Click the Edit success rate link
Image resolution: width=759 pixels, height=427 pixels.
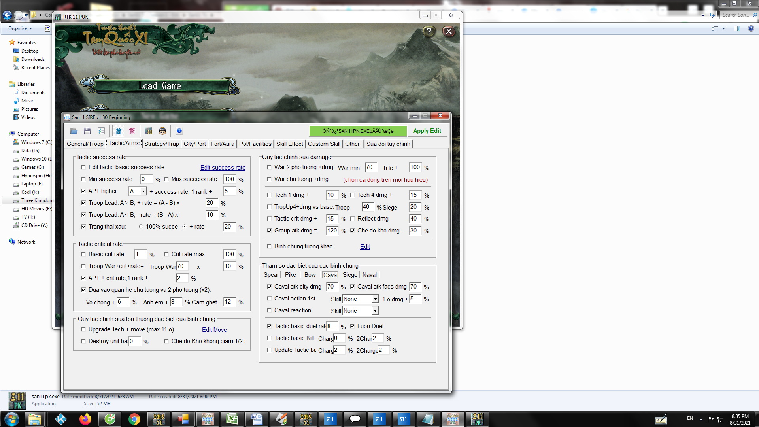coord(223,168)
